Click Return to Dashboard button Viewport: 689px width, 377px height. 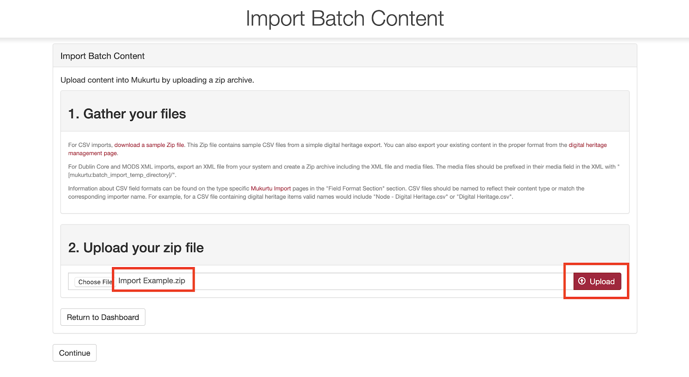point(103,317)
